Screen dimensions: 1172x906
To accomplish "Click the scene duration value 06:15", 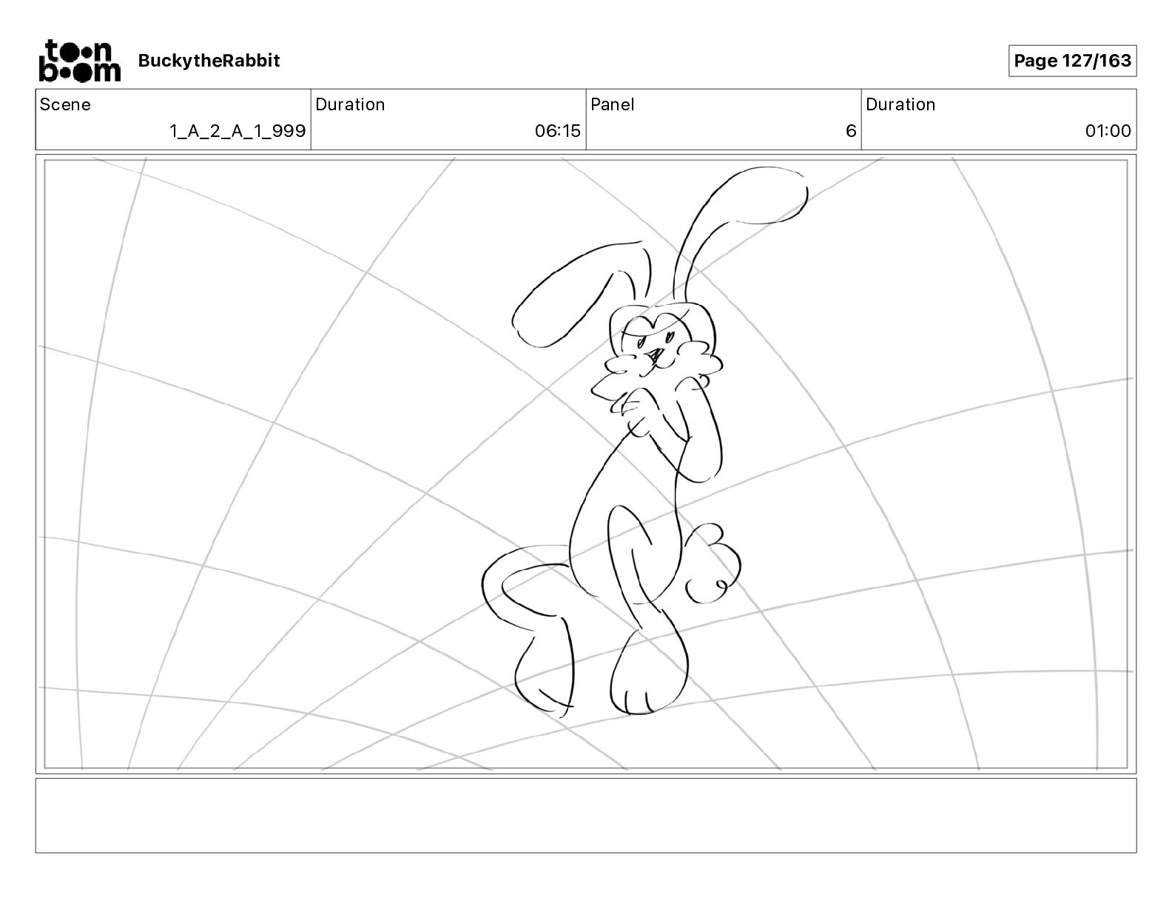I will click(x=558, y=131).
